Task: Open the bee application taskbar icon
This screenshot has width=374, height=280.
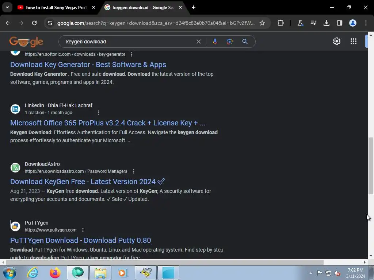Action: (x=145, y=273)
